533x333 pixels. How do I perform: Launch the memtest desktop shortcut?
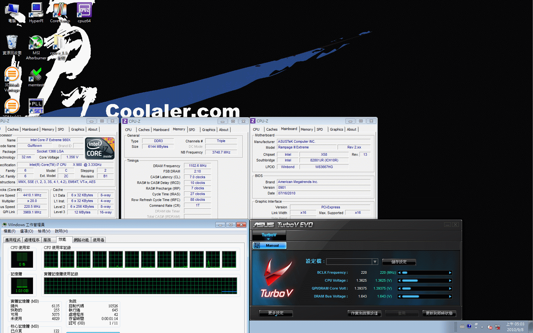tap(36, 77)
